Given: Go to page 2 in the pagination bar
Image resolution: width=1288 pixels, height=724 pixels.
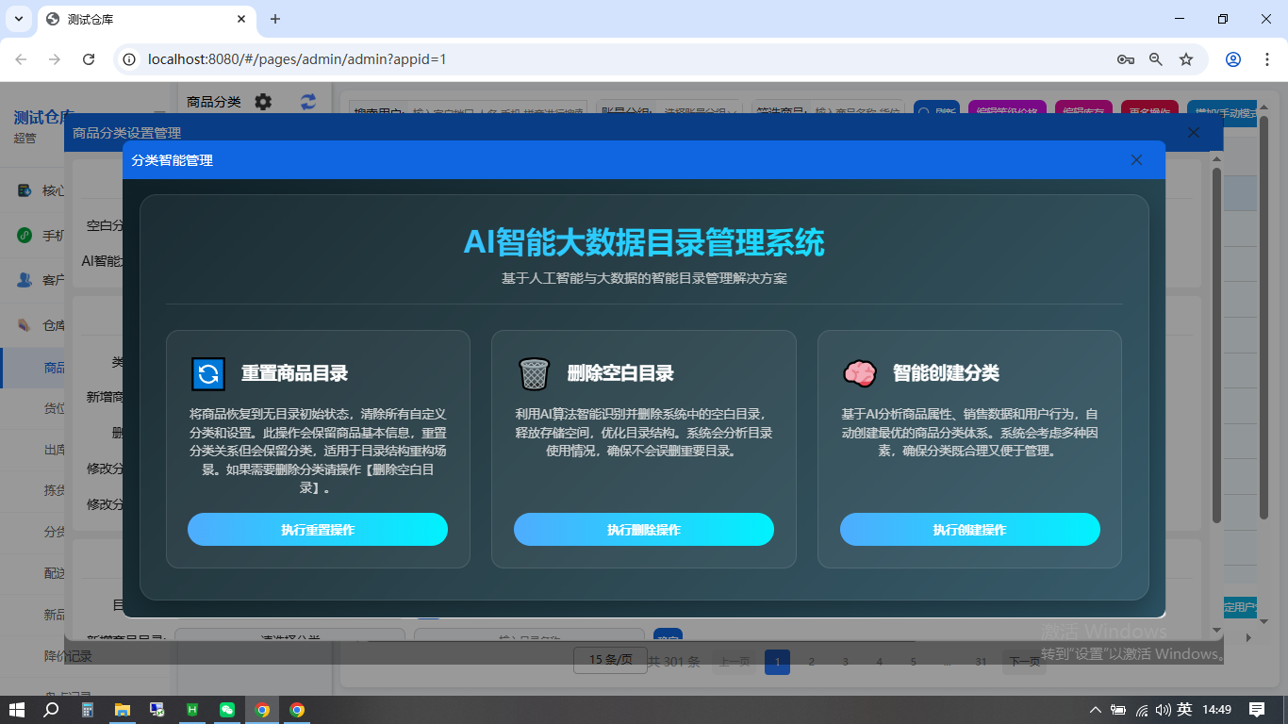Looking at the screenshot, I should [812, 662].
